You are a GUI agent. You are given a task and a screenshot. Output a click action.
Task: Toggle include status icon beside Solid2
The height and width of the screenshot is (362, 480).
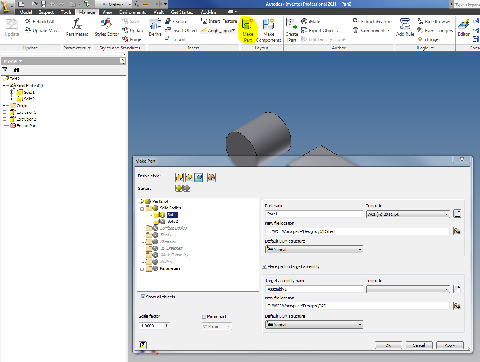tap(162, 222)
